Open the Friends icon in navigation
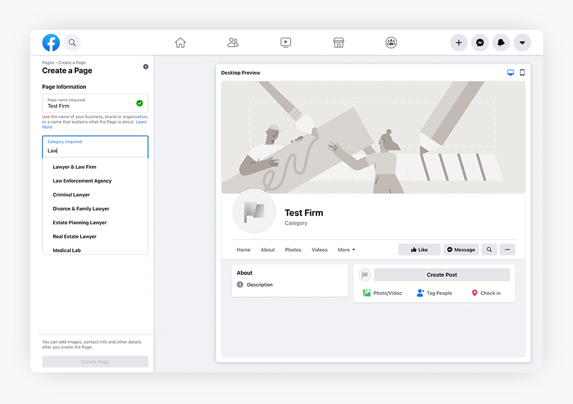Viewport: 573px width, 404px height. coord(233,42)
